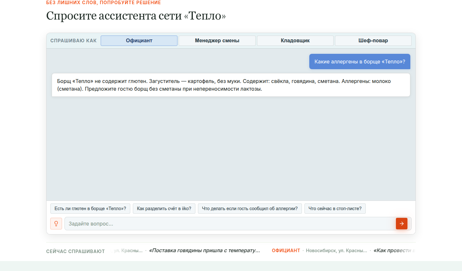This screenshot has height=271, width=462.
Task: Pick the 'Как разделить счёт в iiko?' suggestion
Action: pos(164,209)
